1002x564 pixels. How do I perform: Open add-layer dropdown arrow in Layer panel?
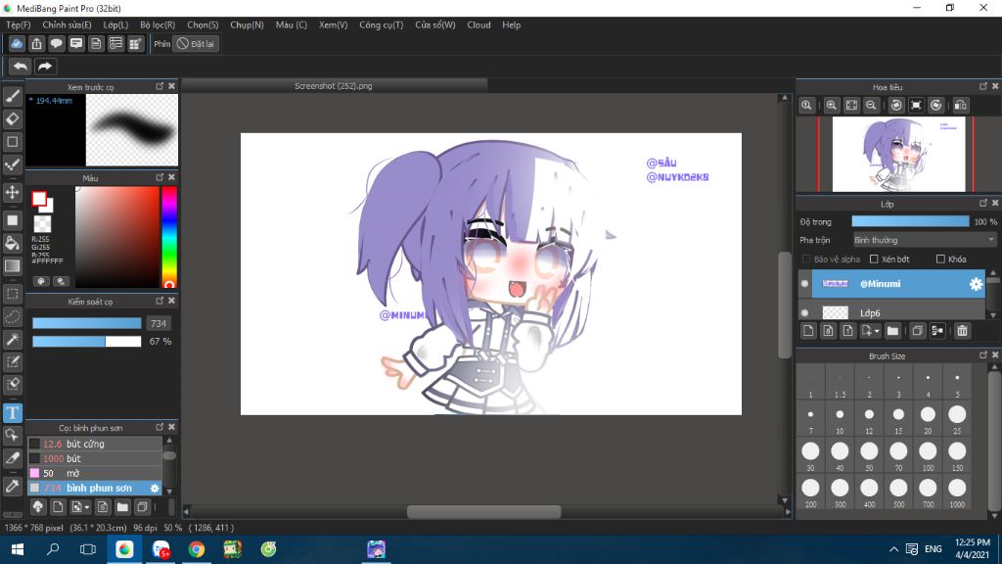[878, 331]
